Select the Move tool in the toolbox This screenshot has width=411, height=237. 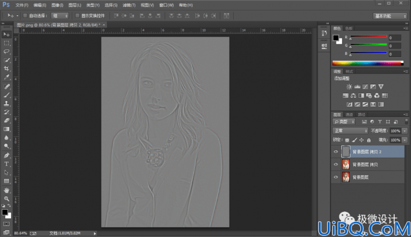pyautogui.click(x=6, y=34)
